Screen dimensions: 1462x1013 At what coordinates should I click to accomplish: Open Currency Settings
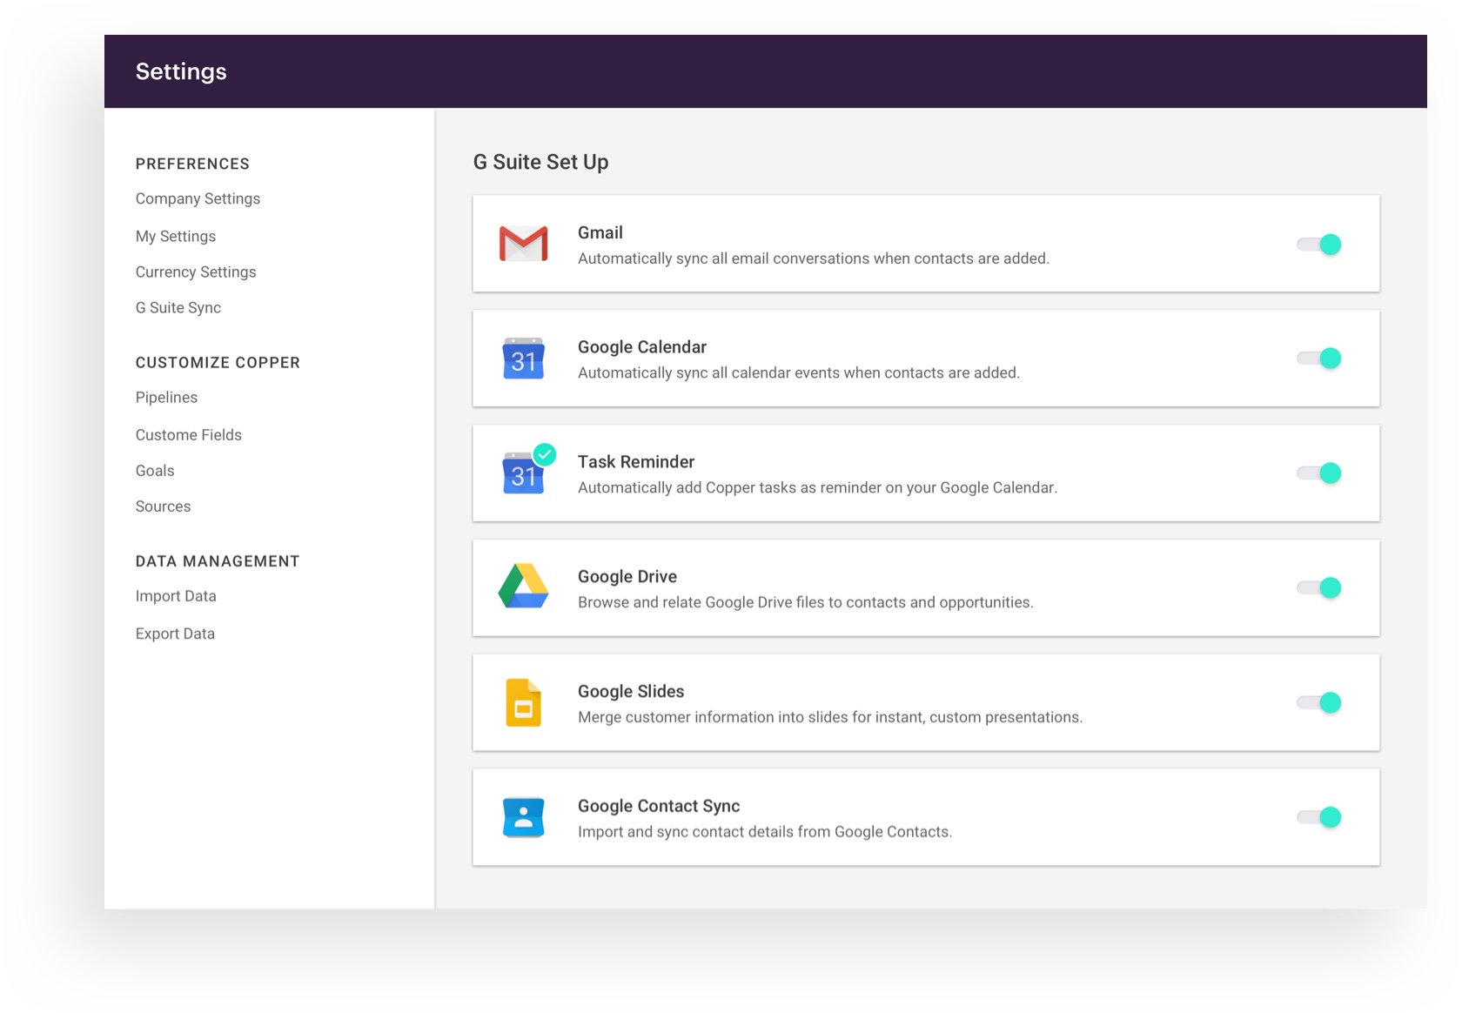tap(196, 272)
